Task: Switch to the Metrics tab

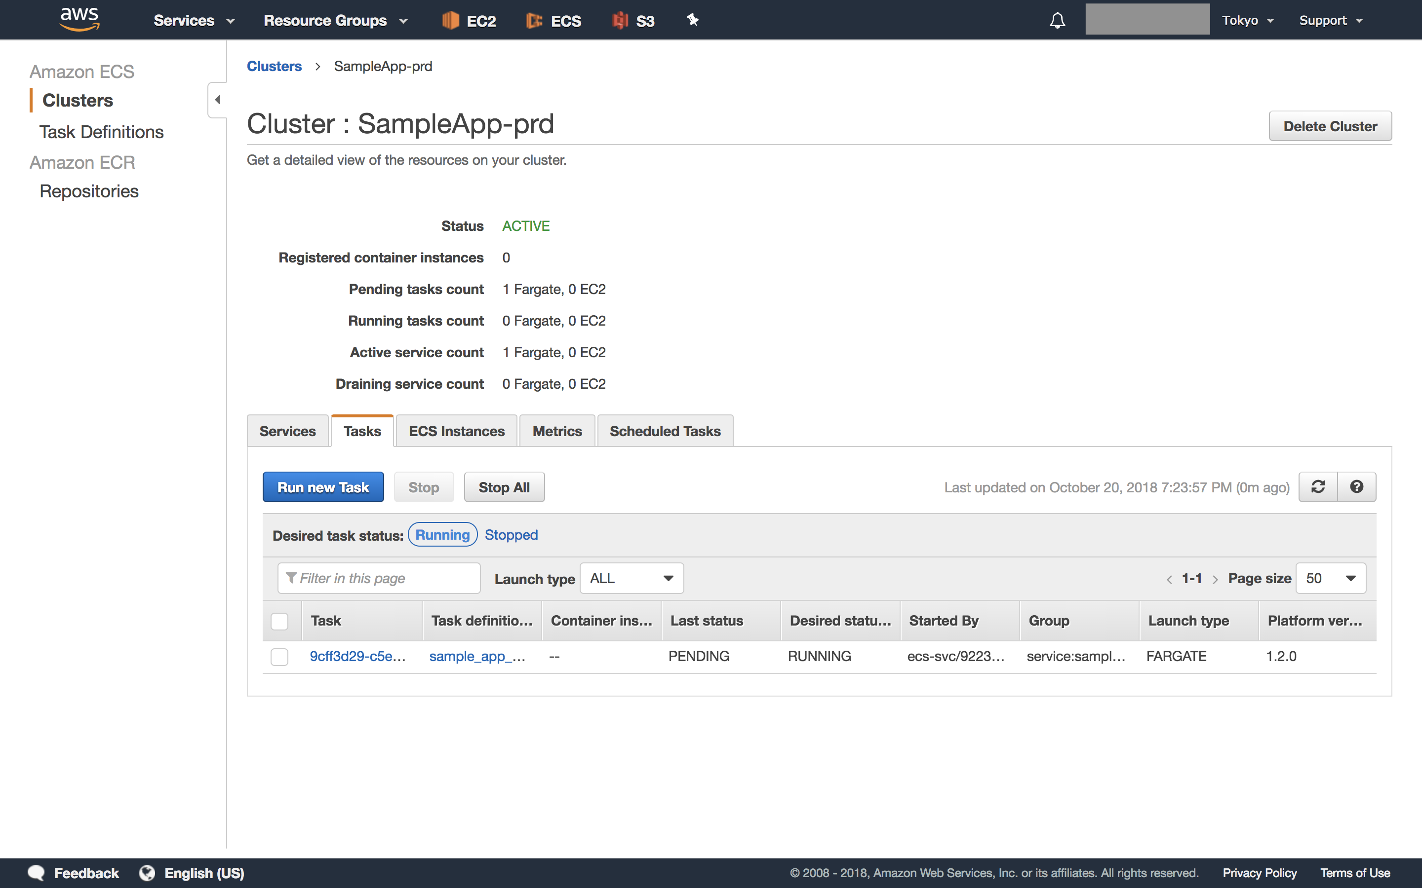Action: click(x=556, y=431)
